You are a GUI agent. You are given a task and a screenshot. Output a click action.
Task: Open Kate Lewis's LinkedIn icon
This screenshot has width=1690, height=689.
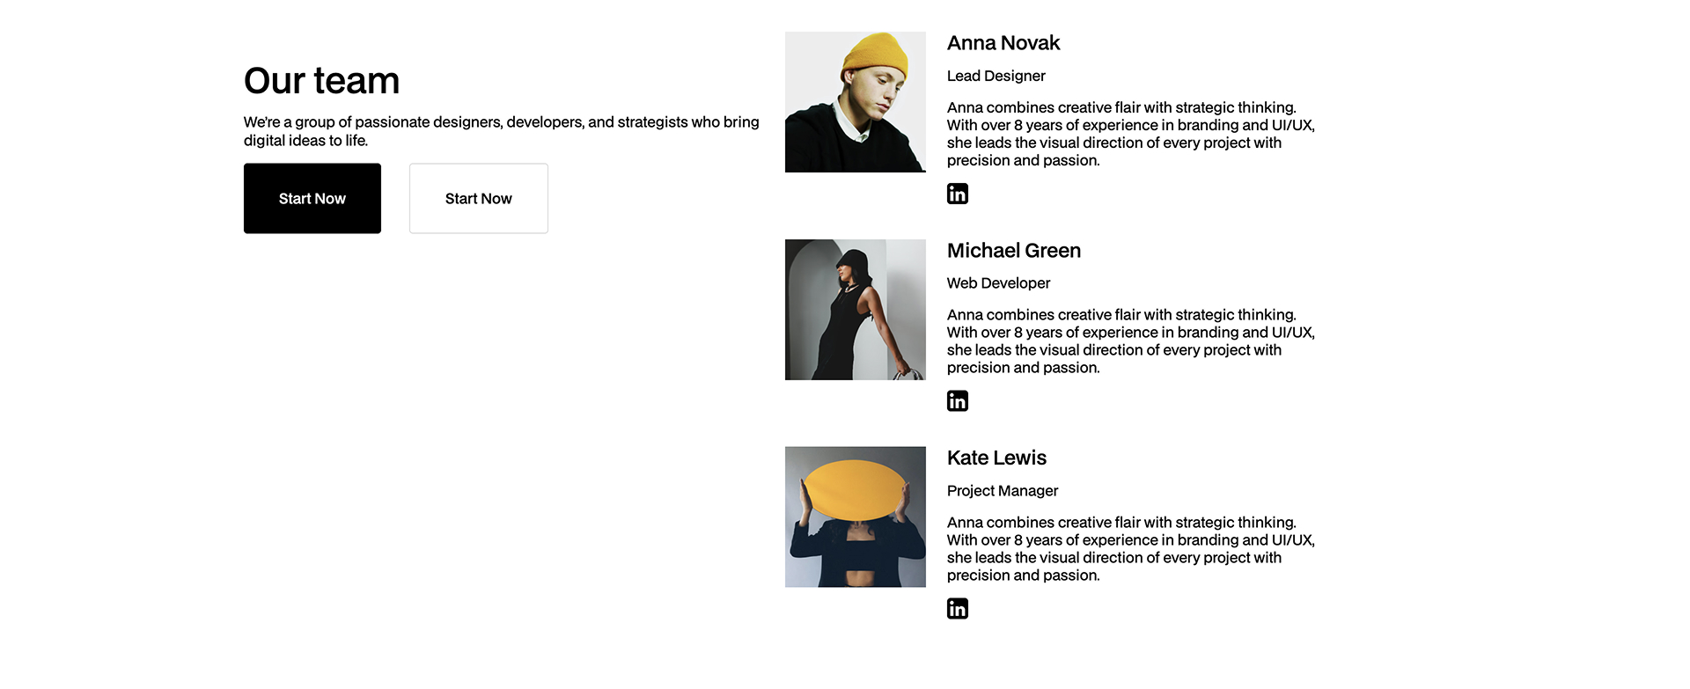tap(958, 608)
